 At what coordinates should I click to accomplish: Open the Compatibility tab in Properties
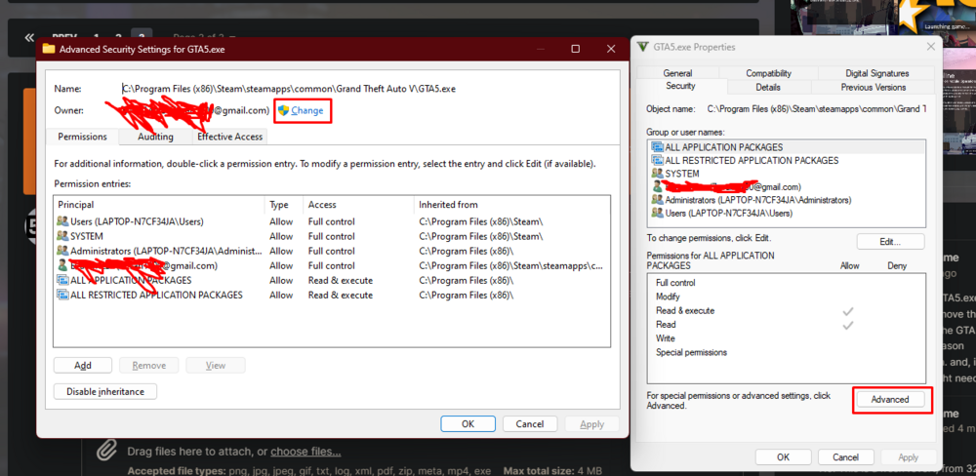(769, 73)
